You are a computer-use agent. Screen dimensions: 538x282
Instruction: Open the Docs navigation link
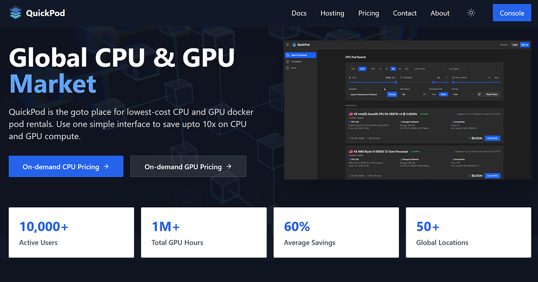299,13
